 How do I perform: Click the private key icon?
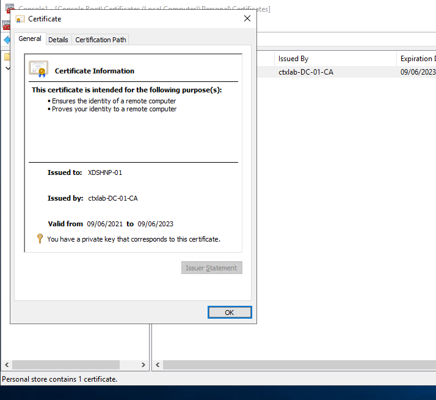pyautogui.click(x=40, y=239)
